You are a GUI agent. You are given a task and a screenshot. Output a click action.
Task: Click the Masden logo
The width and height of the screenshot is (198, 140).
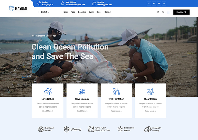[18, 8]
